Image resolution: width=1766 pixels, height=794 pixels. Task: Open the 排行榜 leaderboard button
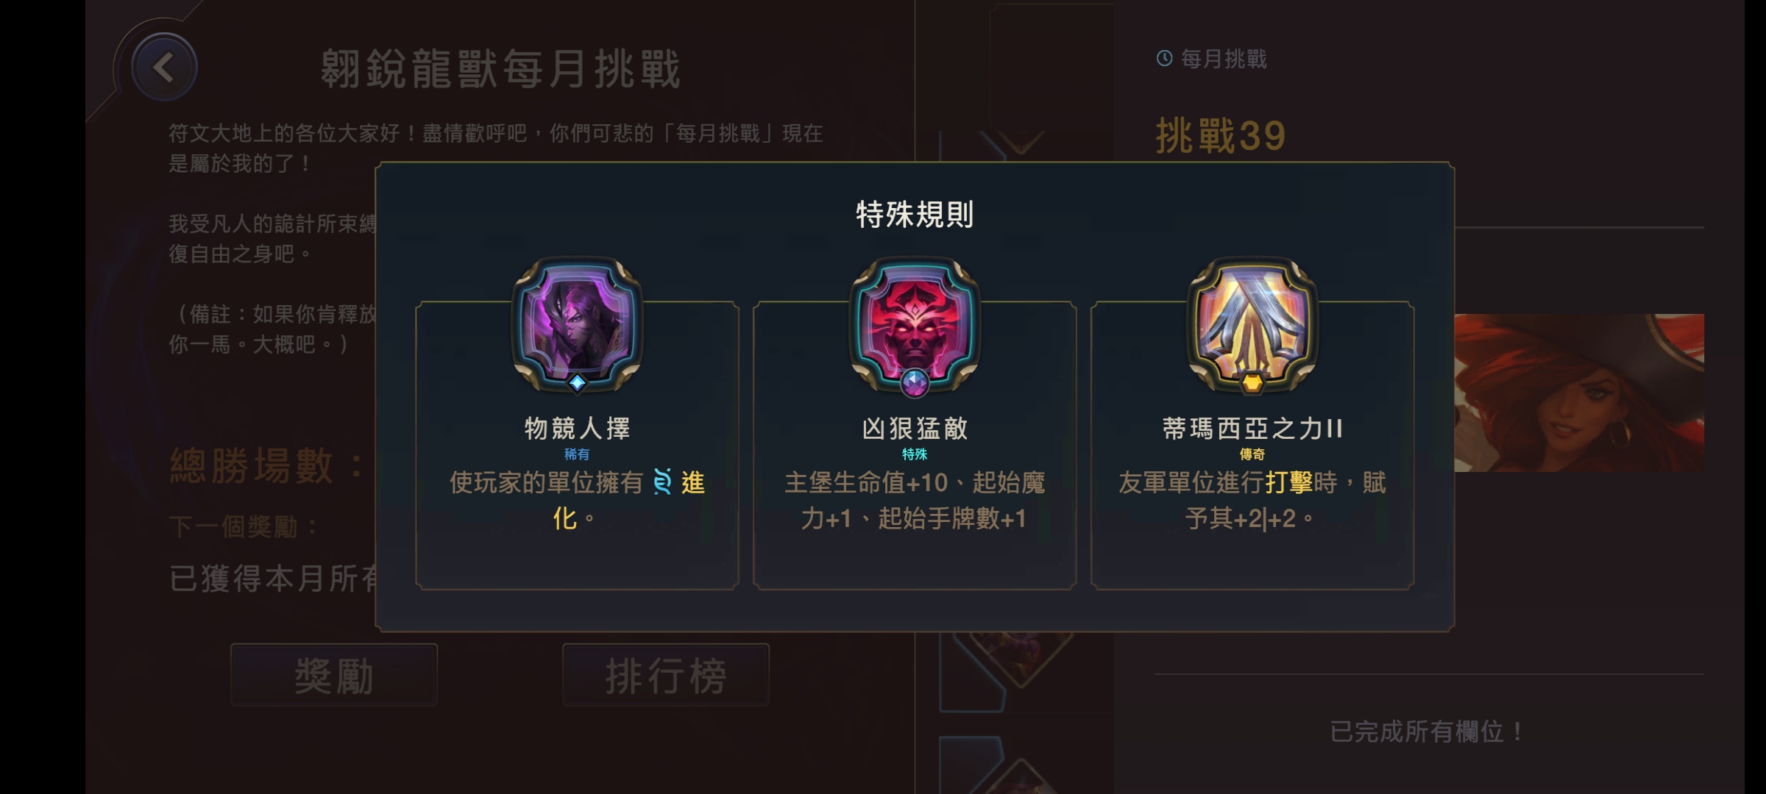point(666,675)
